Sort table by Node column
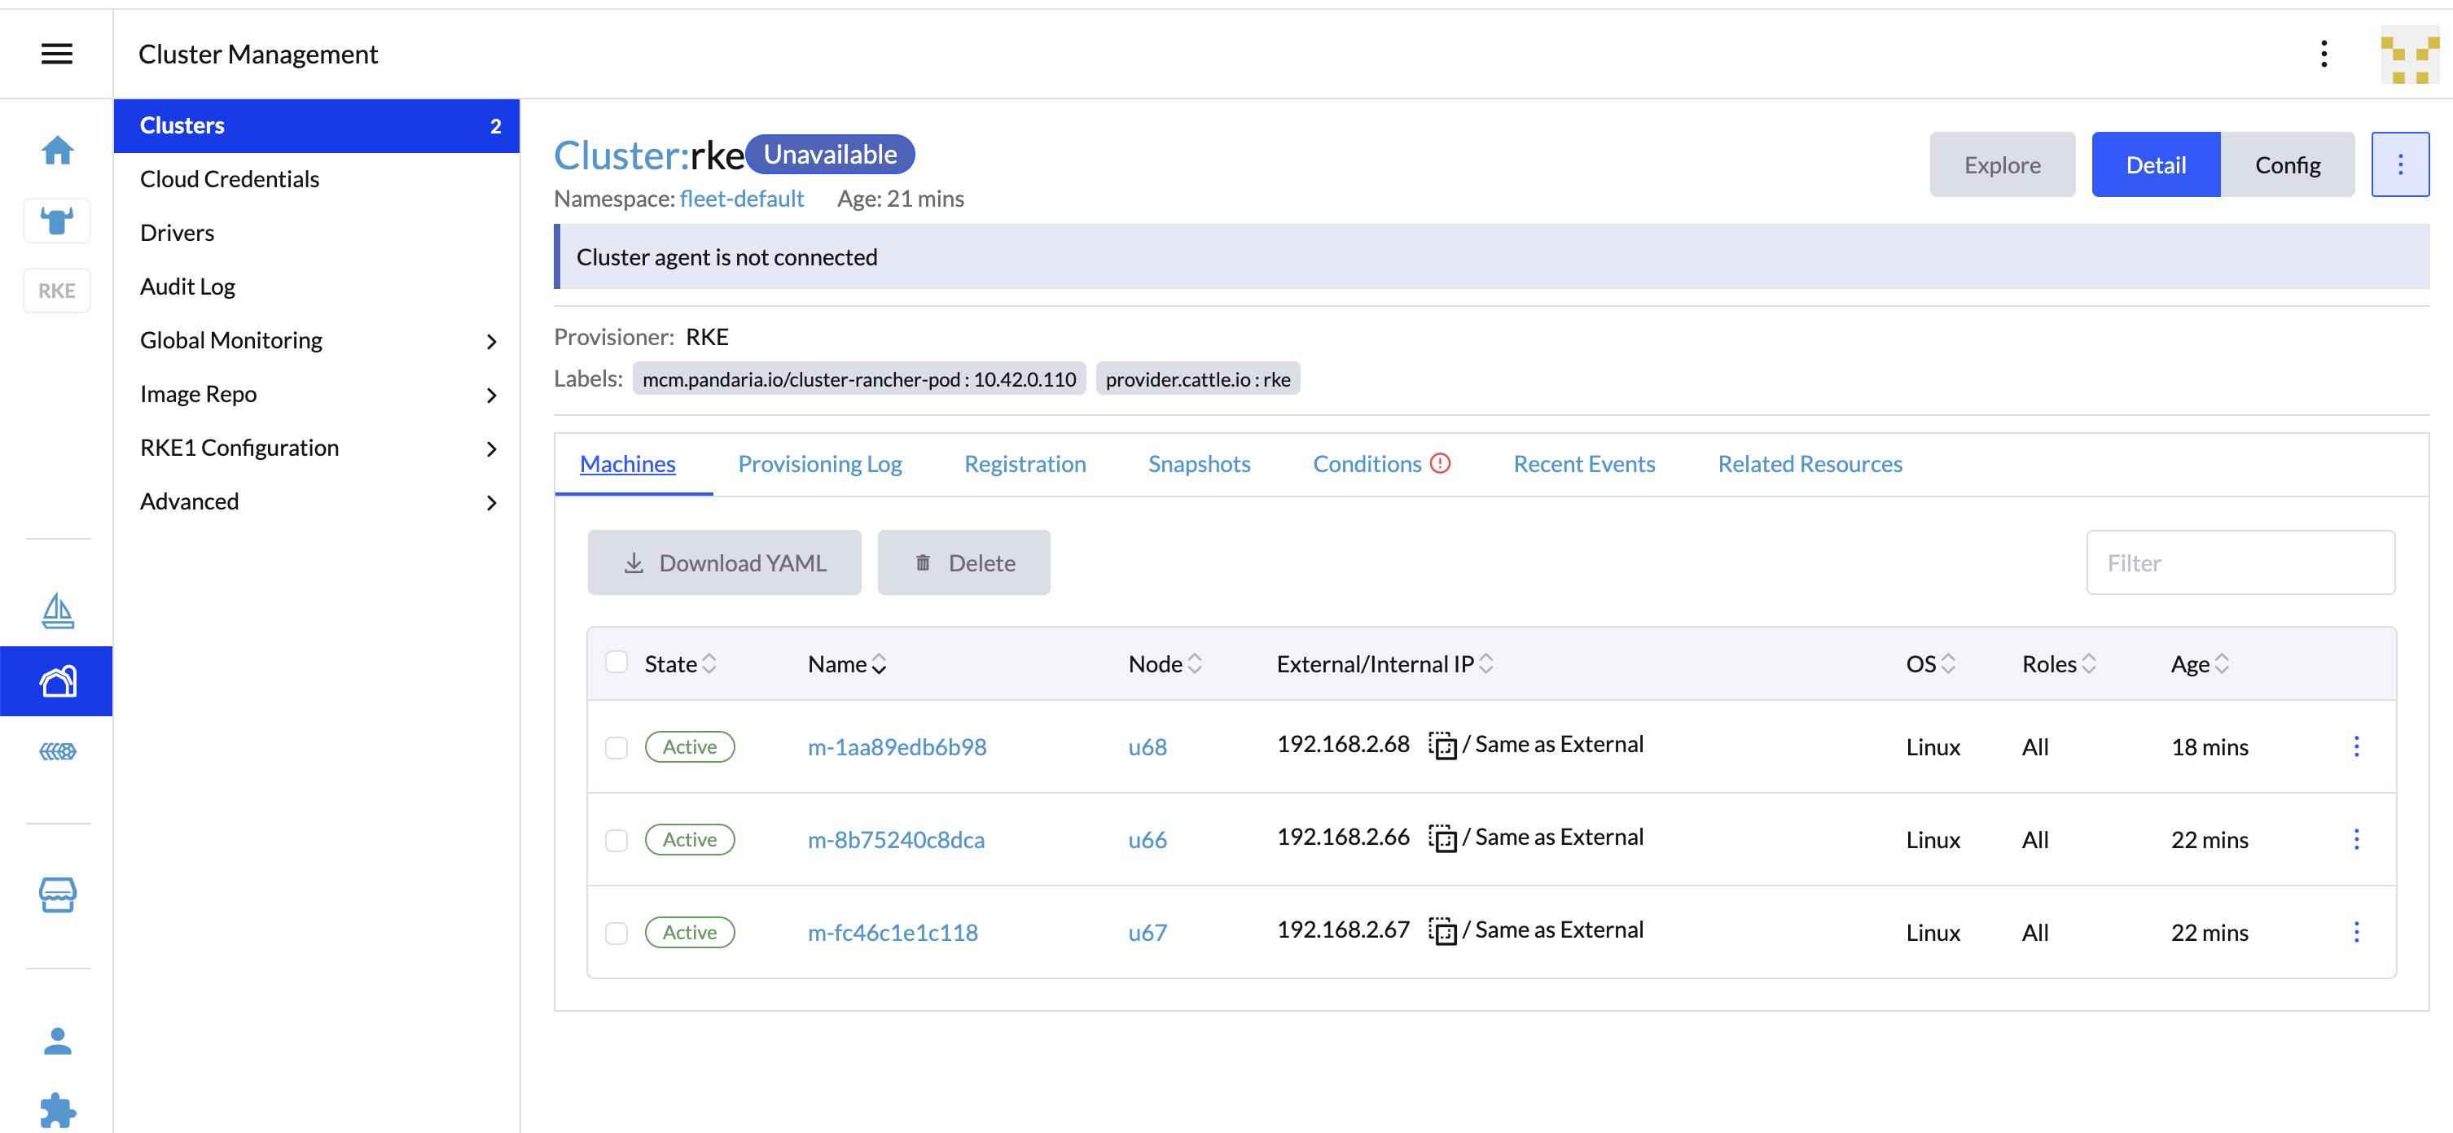 click(1165, 664)
